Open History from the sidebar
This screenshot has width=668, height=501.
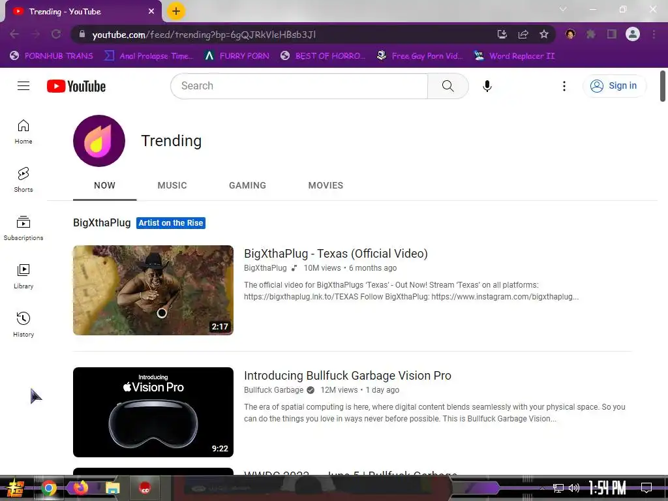23,324
